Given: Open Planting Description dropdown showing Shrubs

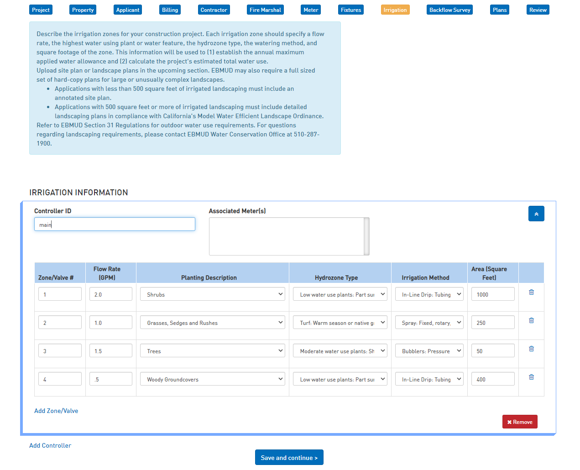Looking at the screenshot, I should click(x=212, y=294).
